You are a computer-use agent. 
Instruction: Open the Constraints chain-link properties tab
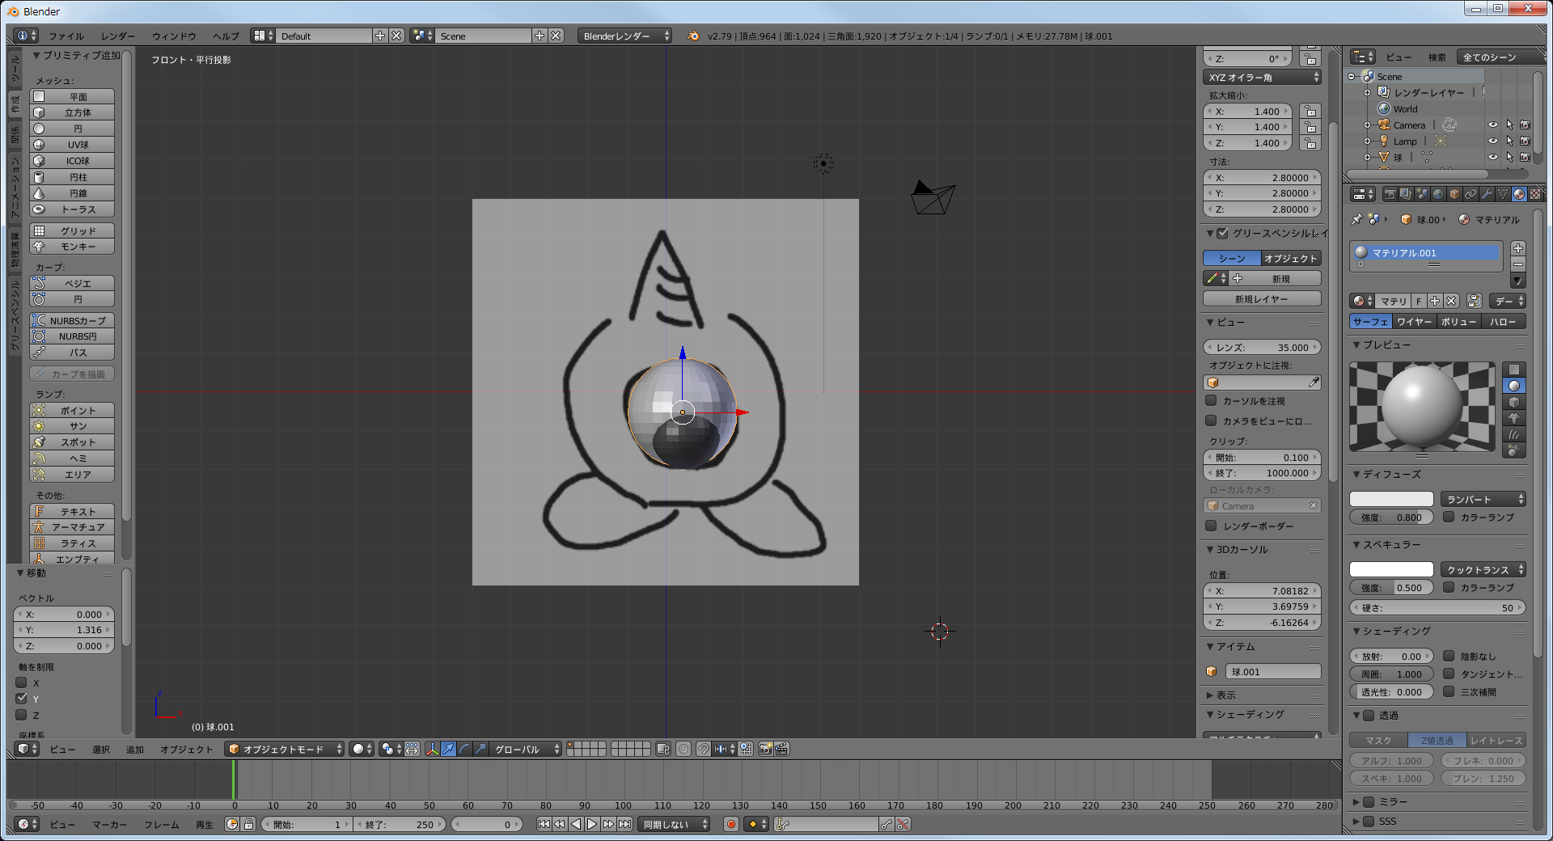pyautogui.click(x=1470, y=194)
